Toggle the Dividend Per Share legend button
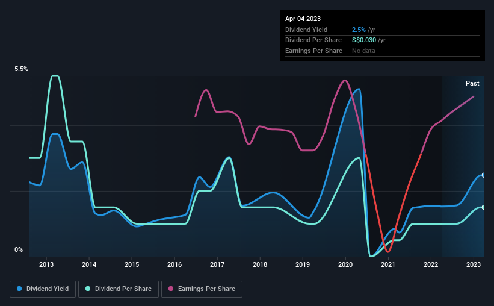Viewport: 494px width, 306px height. (119, 289)
